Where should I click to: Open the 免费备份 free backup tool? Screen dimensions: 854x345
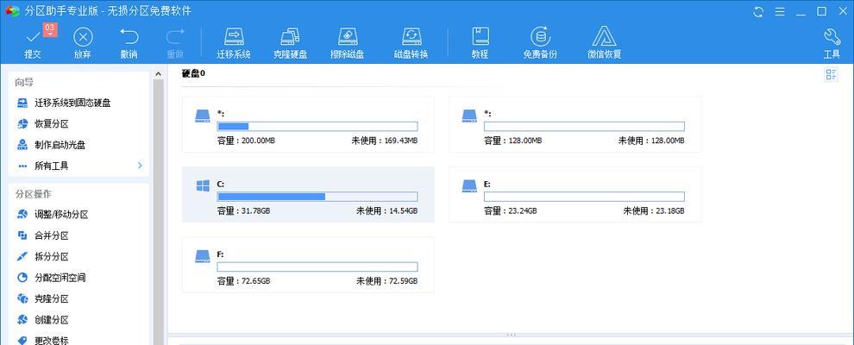pyautogui.click(x=540, y=43)
